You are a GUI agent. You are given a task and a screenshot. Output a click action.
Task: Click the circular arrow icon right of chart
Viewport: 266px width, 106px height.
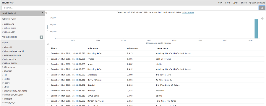click(x=262, y=18)
